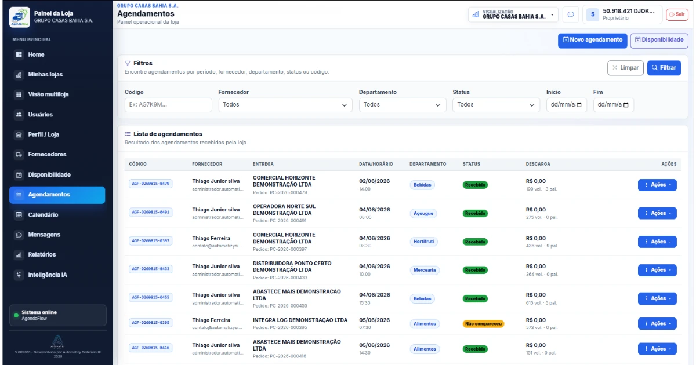
Task: Open Ações dropdown for AGF-D260815-0491
Action: [657, 213]
